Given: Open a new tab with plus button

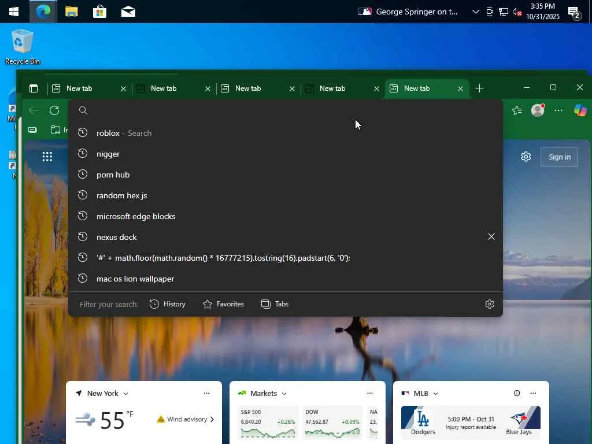Looking at the screenshot, I should 479,88.
